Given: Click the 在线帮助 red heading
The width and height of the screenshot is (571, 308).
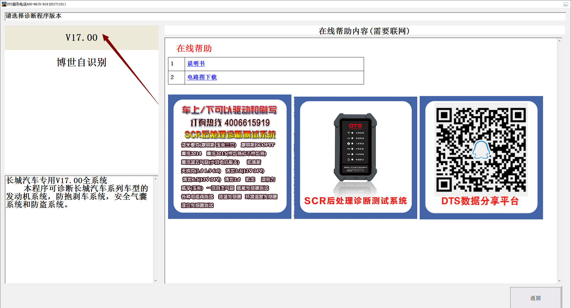Looking at the screenshot, I should [x=194, y=48].
